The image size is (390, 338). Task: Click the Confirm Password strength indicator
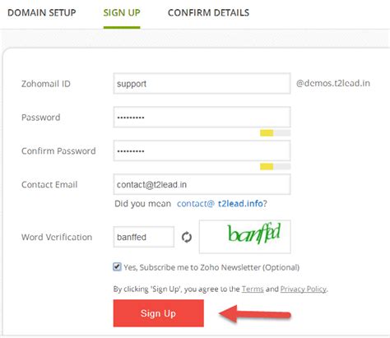275,166
